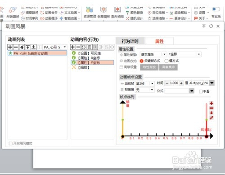
Task: Select 【设置】可见性 behavior row
Action: [92, 53]
